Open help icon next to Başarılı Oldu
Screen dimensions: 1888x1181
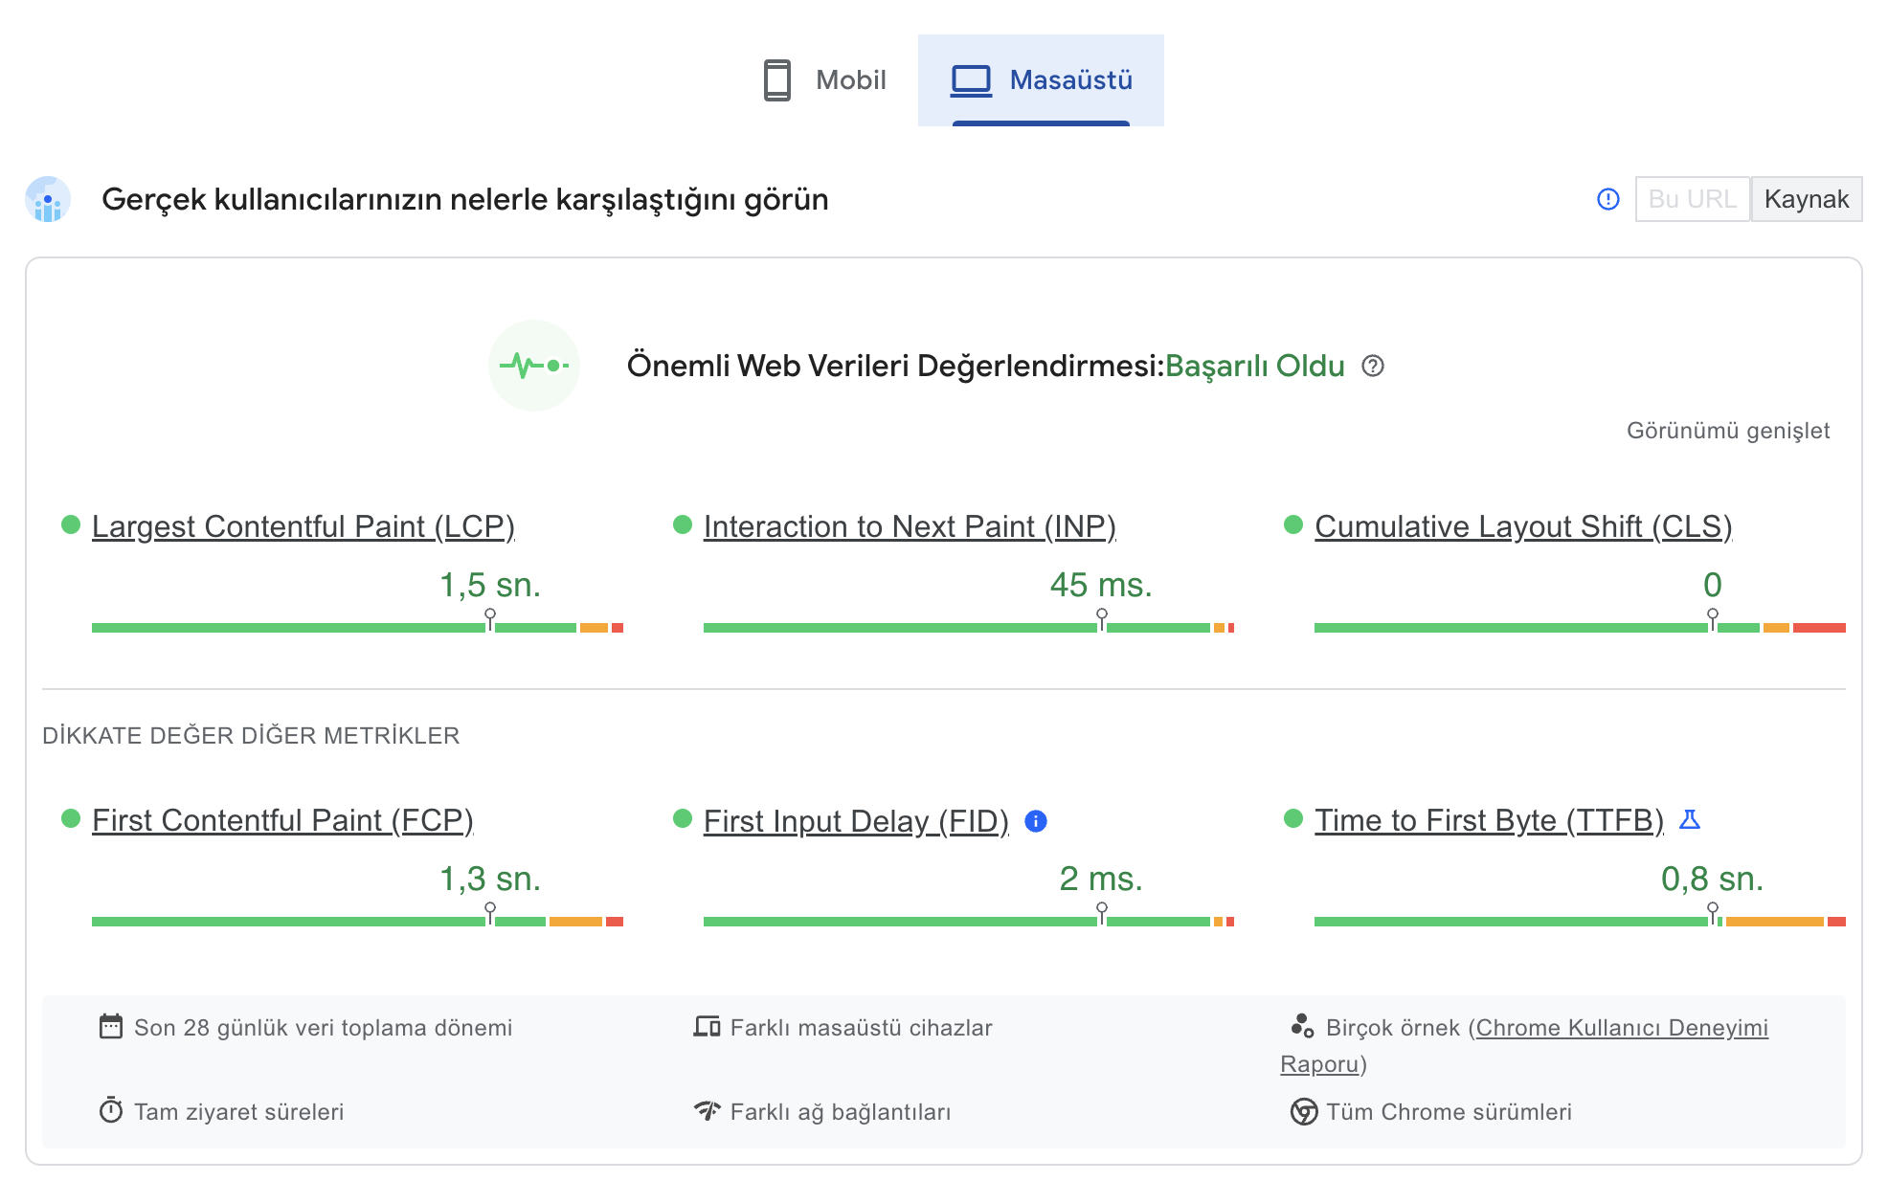1373,366
